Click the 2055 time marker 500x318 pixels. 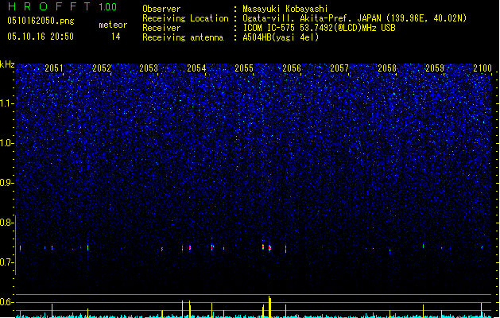[244, 68]
